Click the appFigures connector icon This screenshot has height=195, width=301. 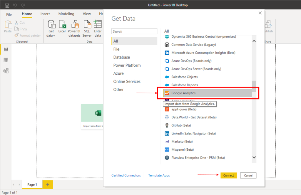click(167, 109)
